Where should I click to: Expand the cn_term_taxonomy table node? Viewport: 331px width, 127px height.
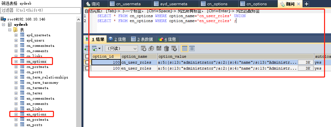tap(16, 83)
